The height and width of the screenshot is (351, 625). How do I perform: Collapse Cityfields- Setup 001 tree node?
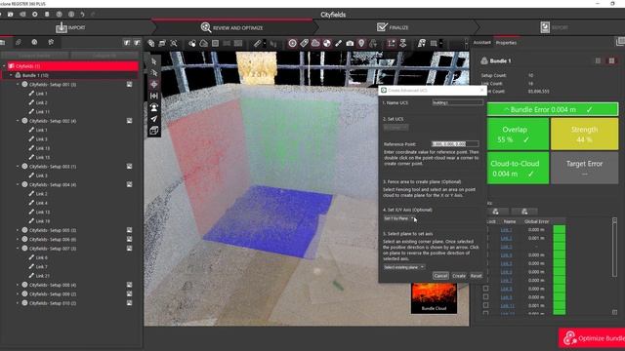coord(18,85)
